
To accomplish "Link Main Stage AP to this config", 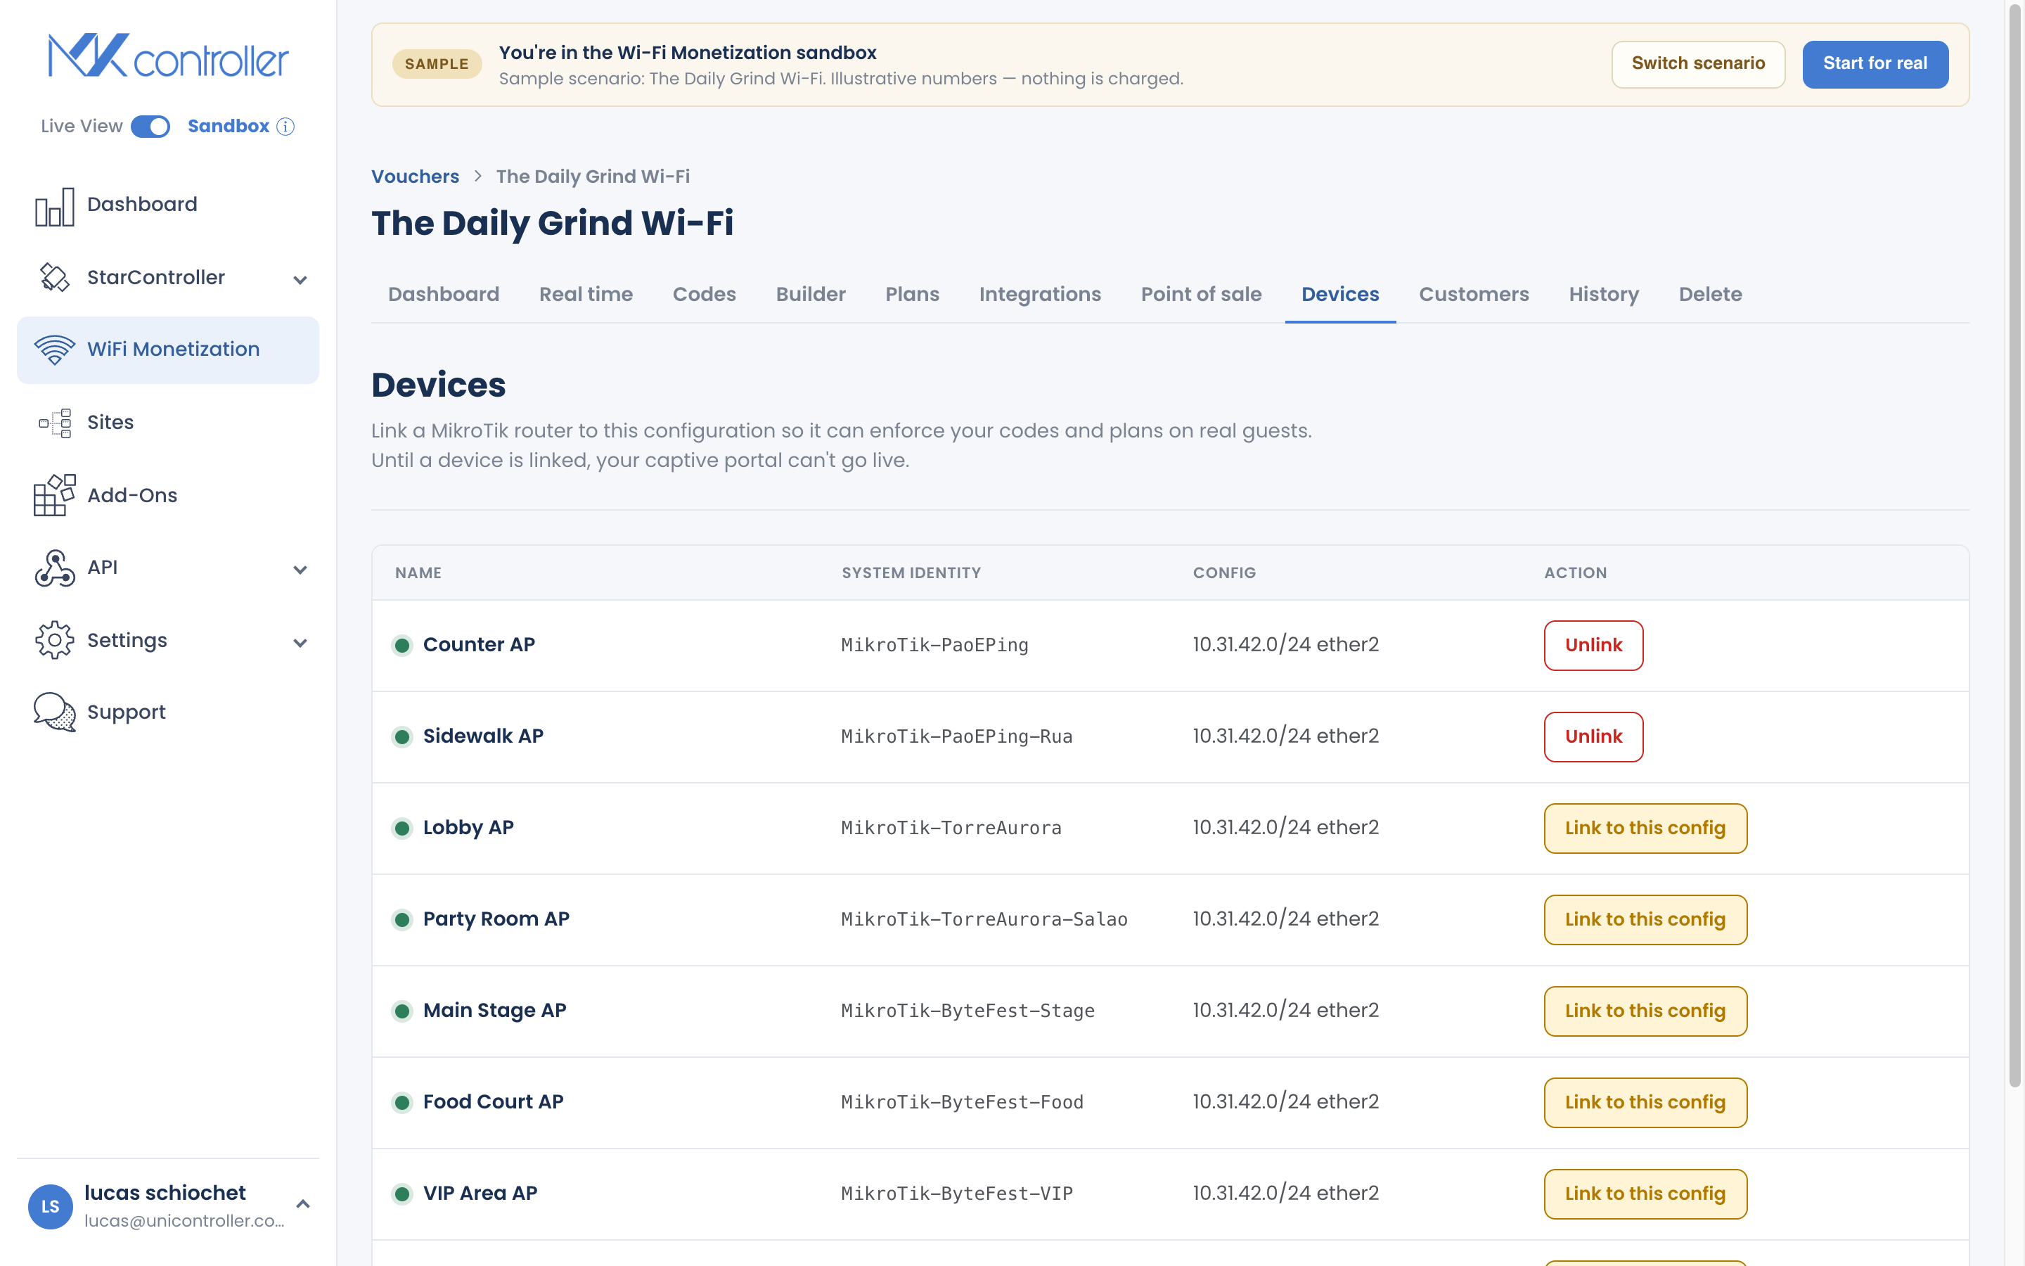I will [x=1645, y=1011].
